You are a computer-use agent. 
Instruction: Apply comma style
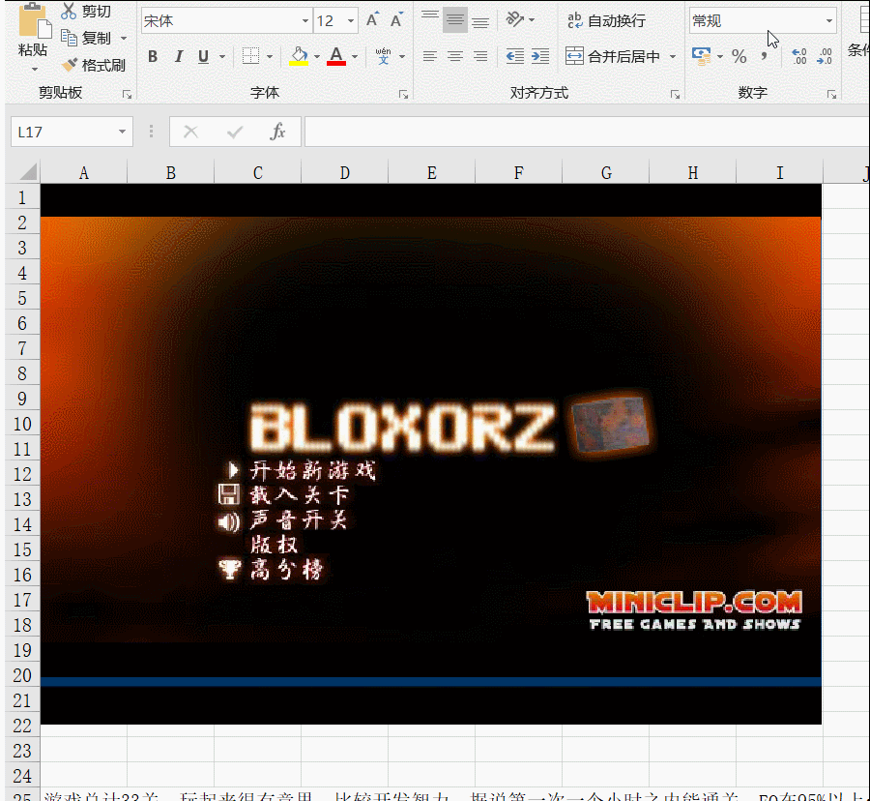765,56
